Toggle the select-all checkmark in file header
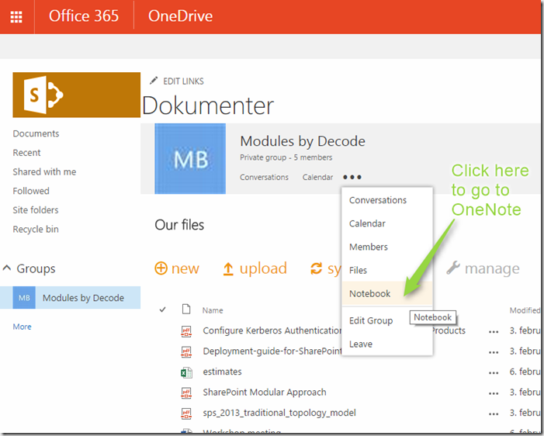Screen dimensions: 544x436 (x=162, y=310)
